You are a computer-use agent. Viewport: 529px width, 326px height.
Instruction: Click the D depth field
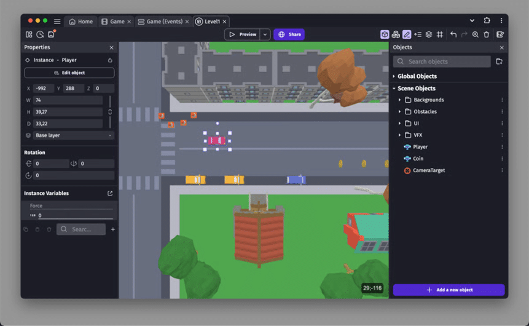tap(68, 124)
